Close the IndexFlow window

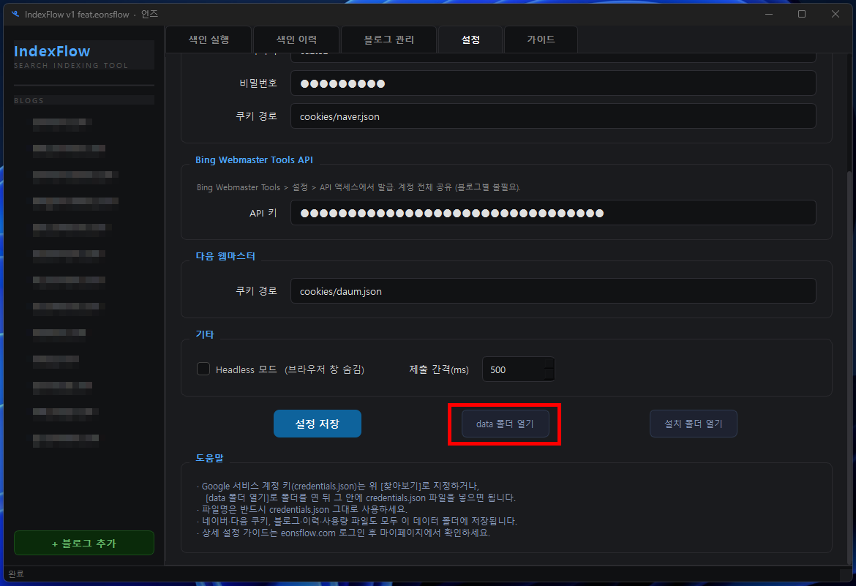[836, 14]
